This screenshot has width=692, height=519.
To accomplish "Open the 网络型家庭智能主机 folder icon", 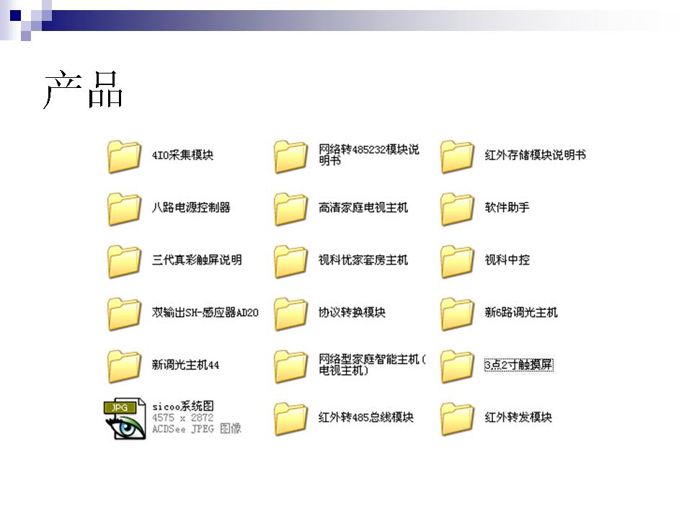I will point(290,366).
